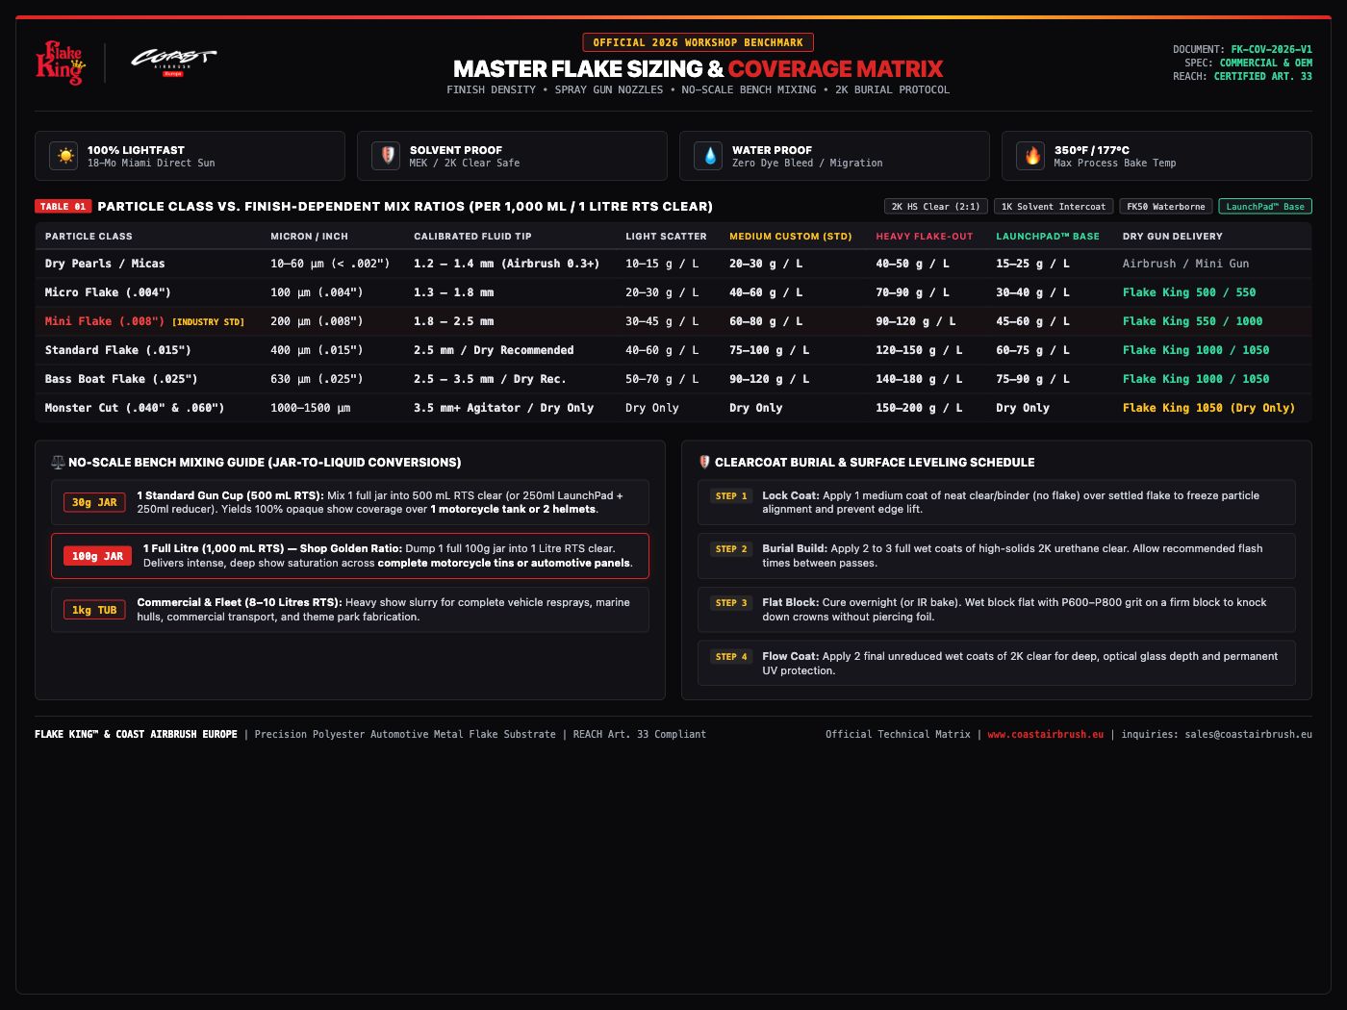This screenshot has height=1010, width=1347.
Task: Select the 100g JAR red badge
Action: tap(97, 556)
